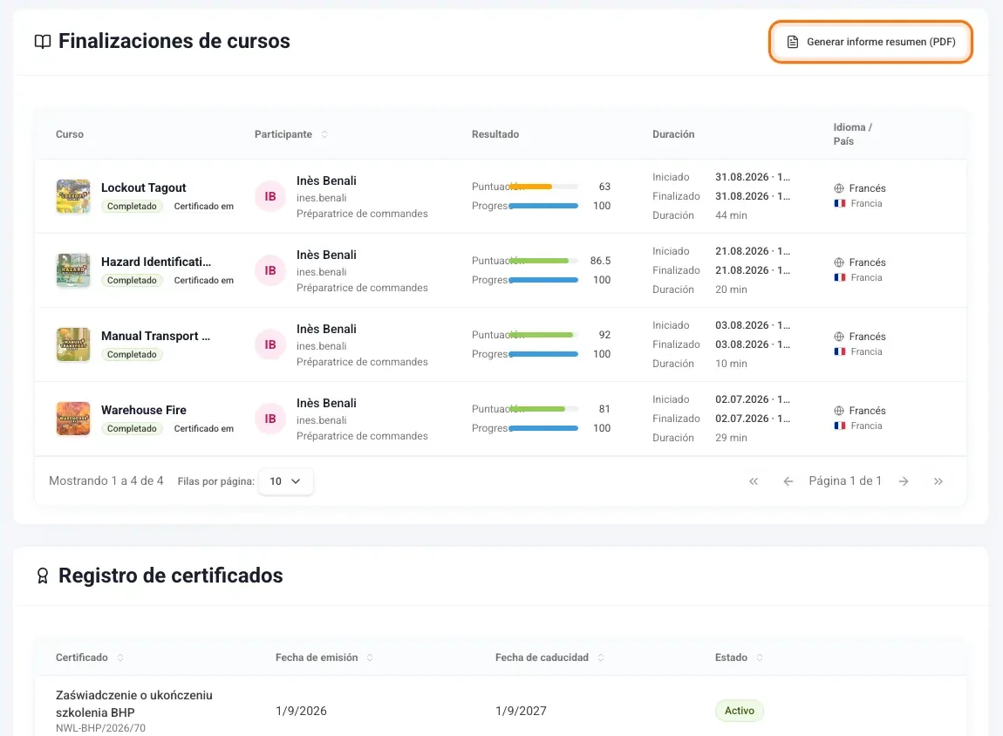The width and height of the screenshot is (1003, 736).
Task: Click Certificado em label under Warehouse Fire
Action: pos(203,428)
